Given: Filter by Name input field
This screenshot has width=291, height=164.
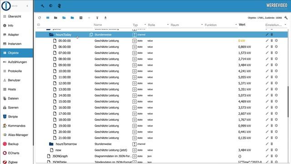Looking at the screenshot, I should click(112, 25).
